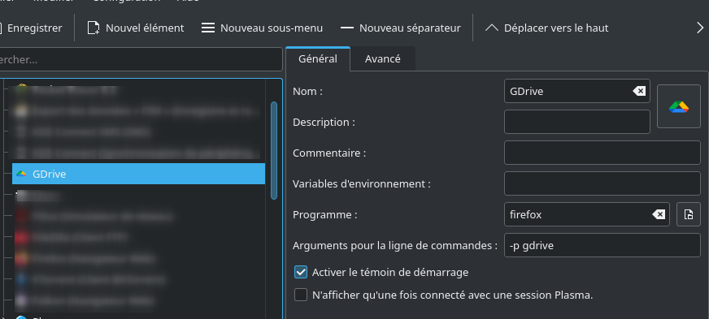Insert a Nouveau séparateur
This screenshot has height=319, width=709.
pyautogui.click(x=400, y=28)
